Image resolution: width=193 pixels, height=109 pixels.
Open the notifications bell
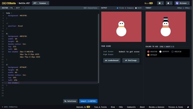tap(169, 3)
